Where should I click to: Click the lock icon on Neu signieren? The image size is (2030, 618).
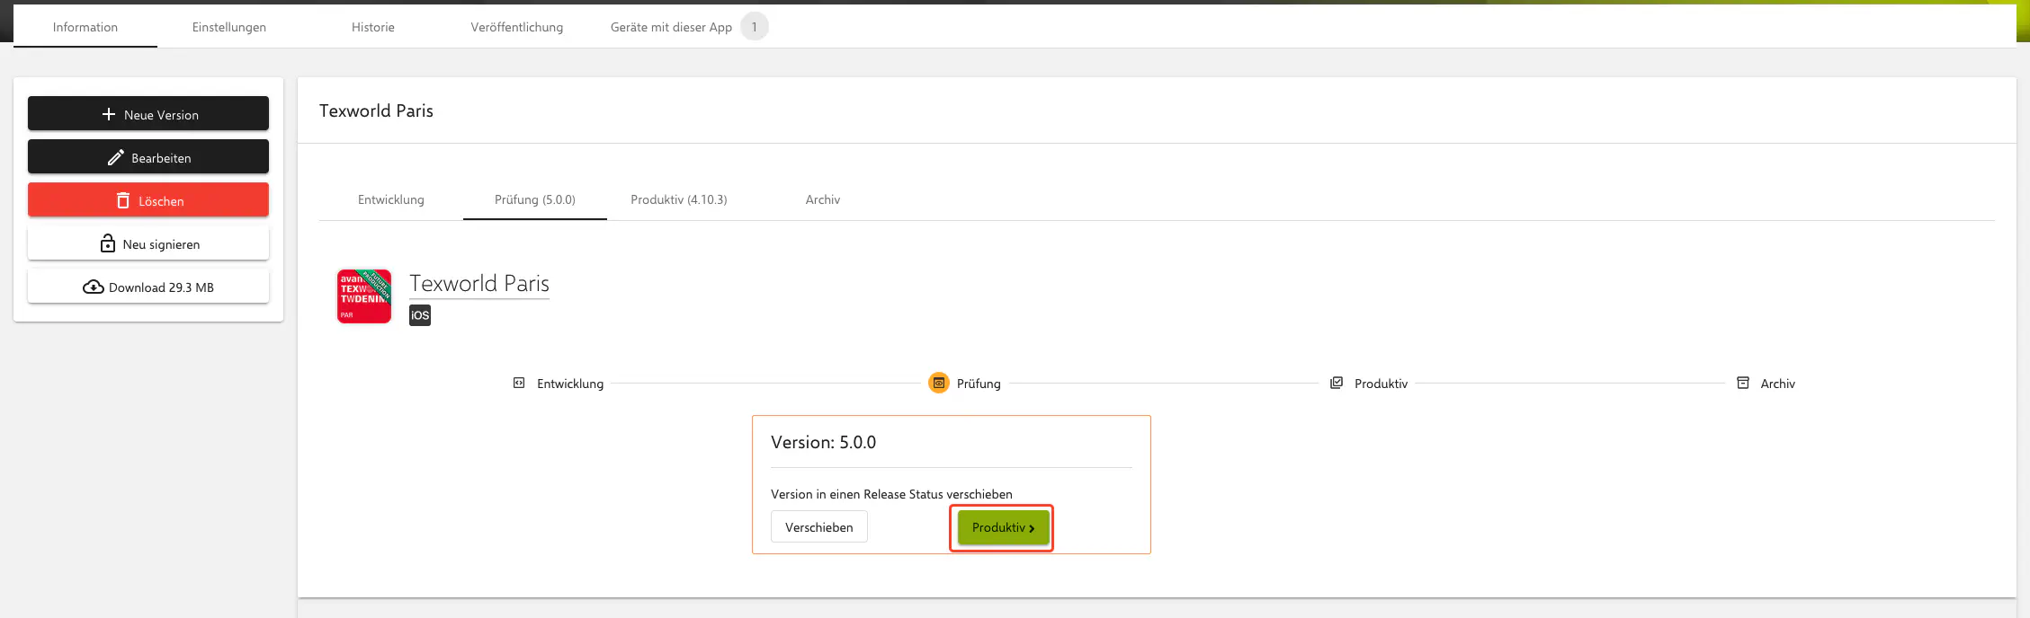click(108, 243)
